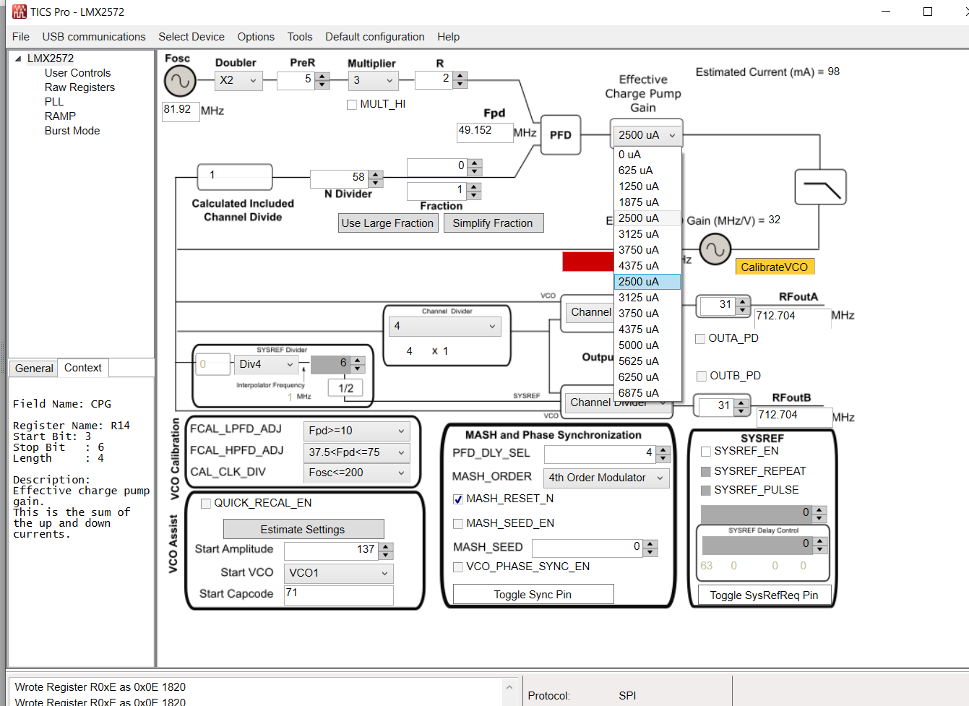Open the Select Device menu
969x706 pixels.
pyautogui.click(x=191, y=37)
